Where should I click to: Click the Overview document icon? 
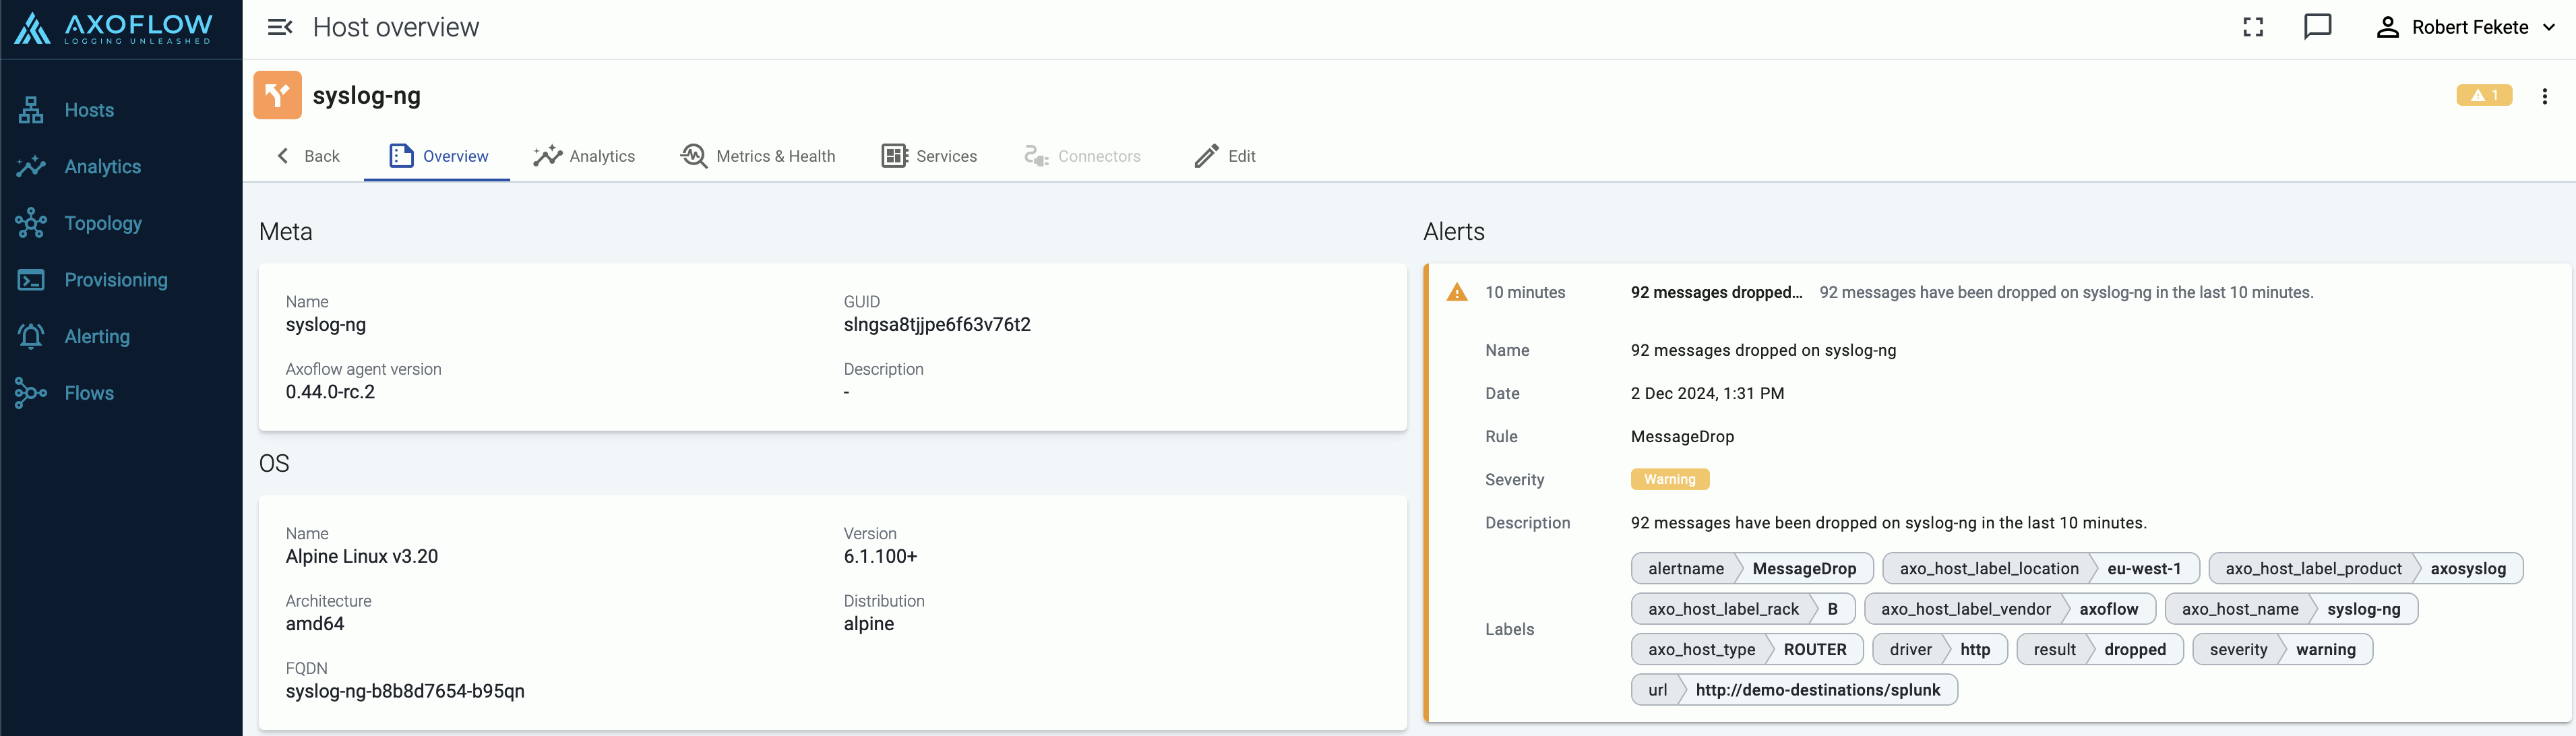(401, 156)
